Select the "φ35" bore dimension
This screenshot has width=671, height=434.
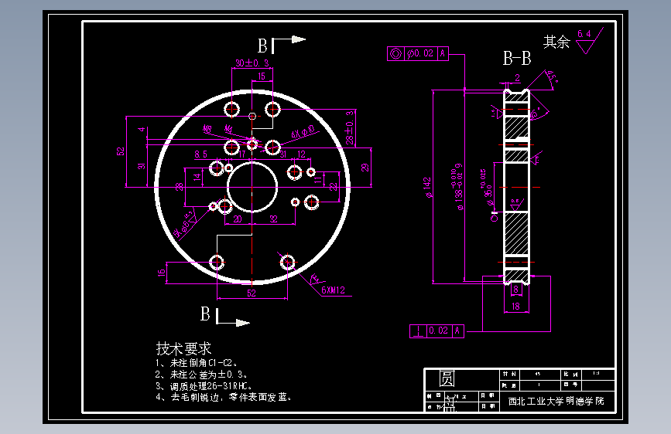[486, 188]
